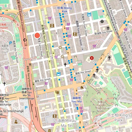Click the Reclamation Street label
Viewport: 132px width, 132px height.
pyautogui.click(x=45, y=41)
